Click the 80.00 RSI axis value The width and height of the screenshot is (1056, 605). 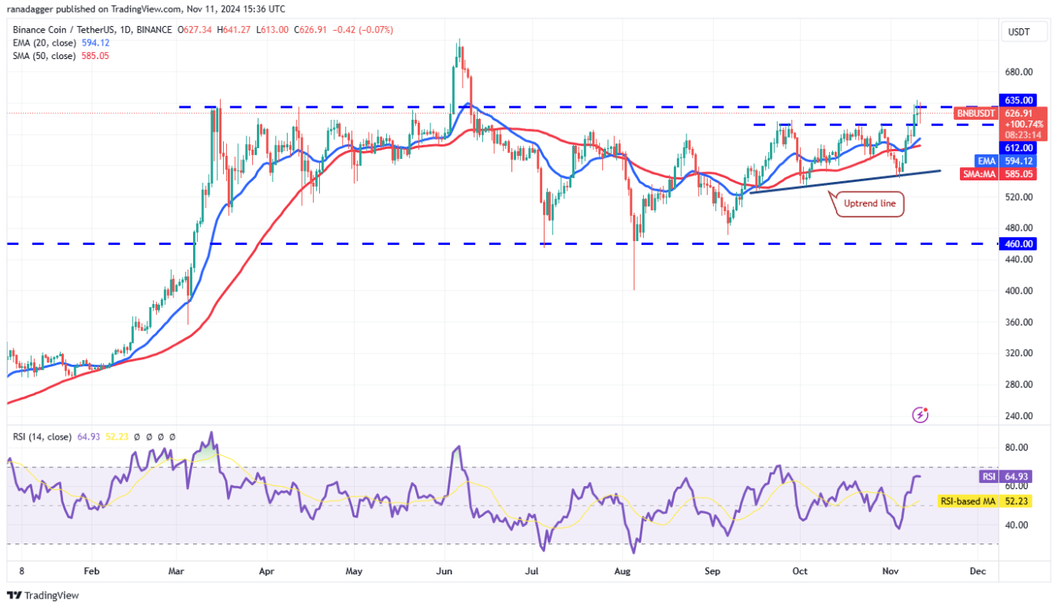pyautogui.click(x=1017, y=447)
